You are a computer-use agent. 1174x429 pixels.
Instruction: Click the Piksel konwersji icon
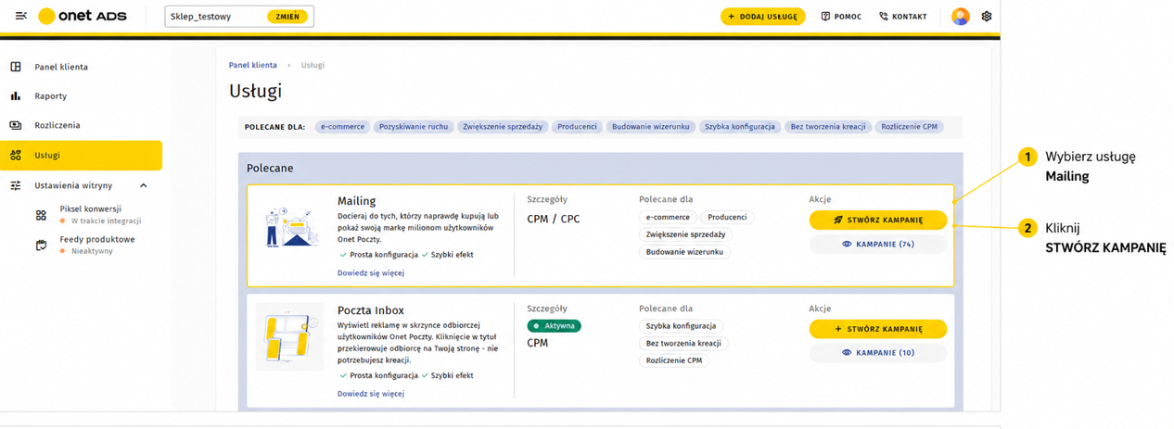click(41, 215)
